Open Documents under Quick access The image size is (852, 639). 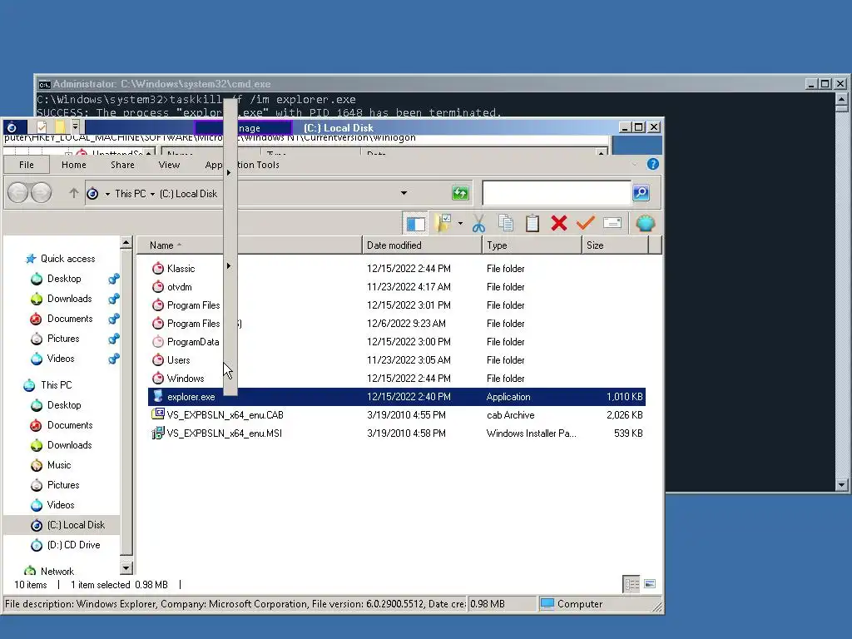(70, 319)
